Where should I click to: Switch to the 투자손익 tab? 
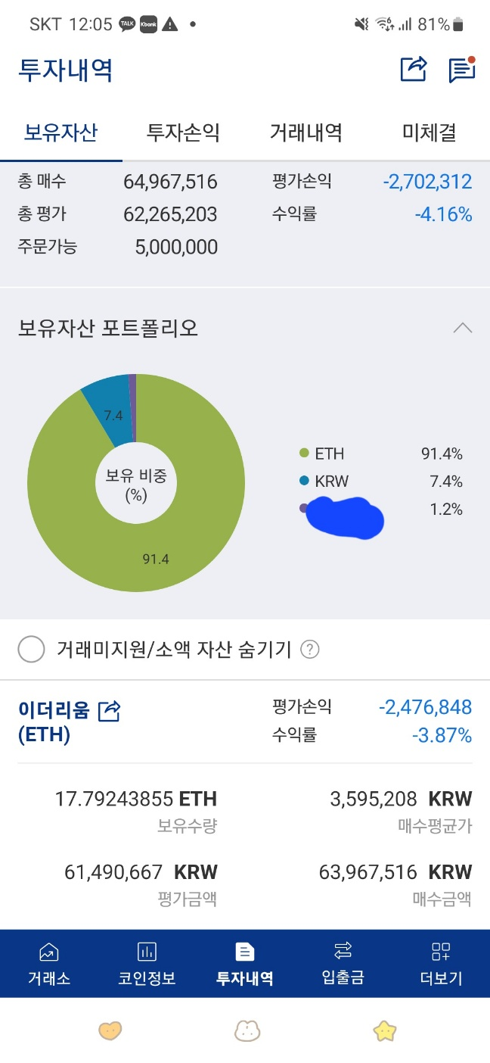tap(179, 131)
